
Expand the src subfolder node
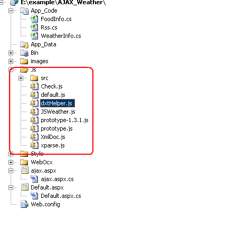tap(21, 78)
